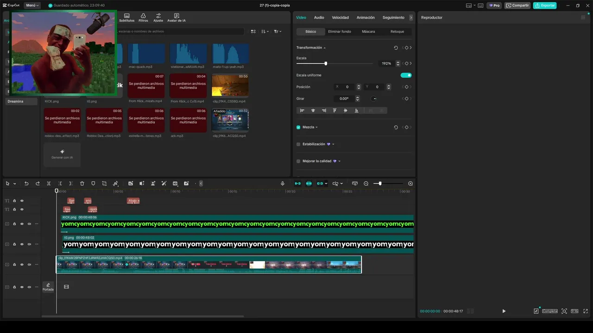Screen dimensions: 593x333
Task: Reset the Transformación settings
Action: 396,48
